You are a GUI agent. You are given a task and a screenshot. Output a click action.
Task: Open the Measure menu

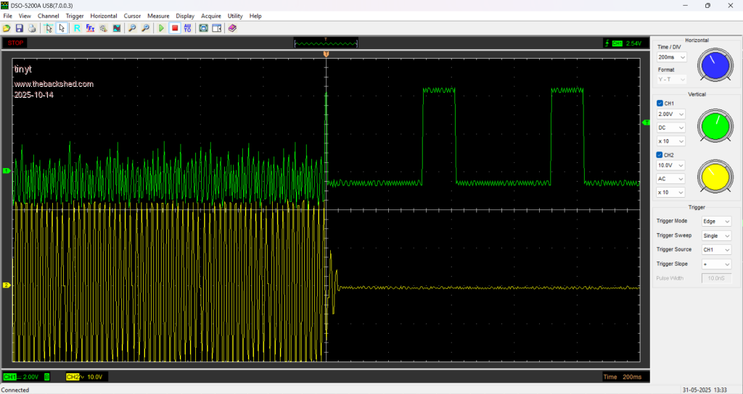pos(158,15)
